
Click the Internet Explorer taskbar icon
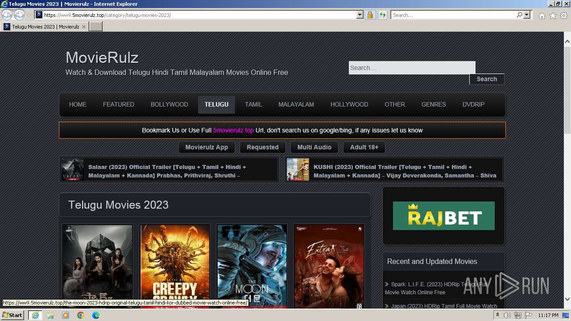[35, 315]
